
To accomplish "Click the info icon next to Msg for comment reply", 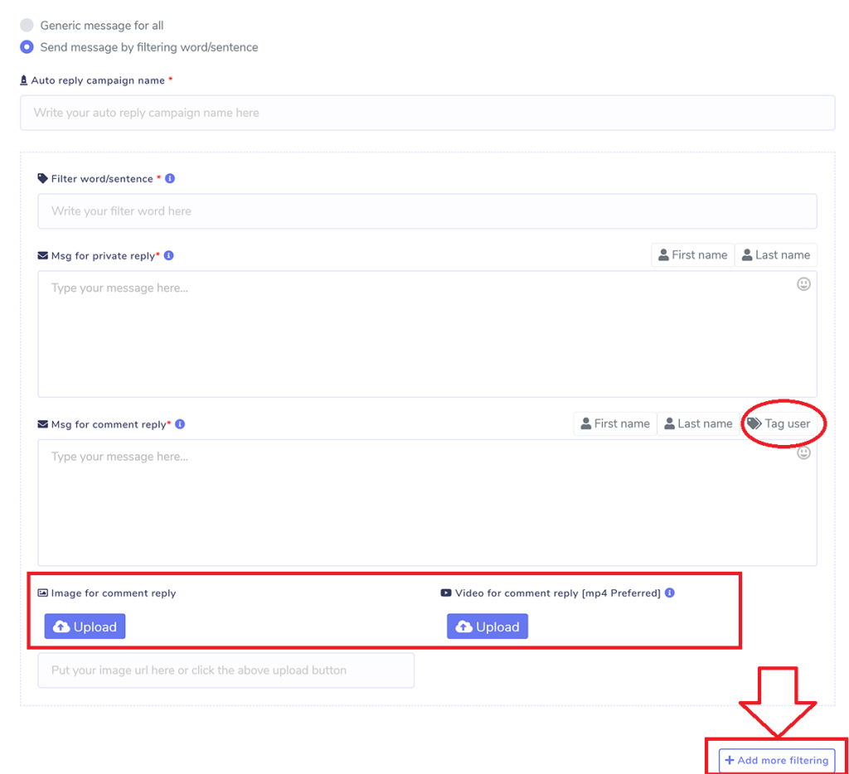I will click(x=180, y=423).
